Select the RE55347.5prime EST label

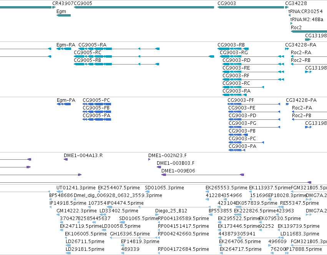(299, 203)
